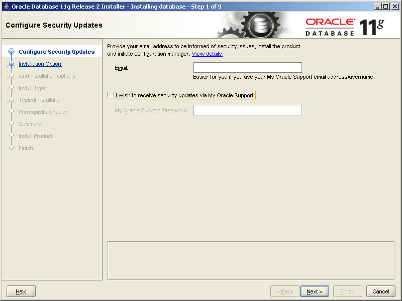Click the Email input field
Screen dimensions: 402x301
[247, 68]
